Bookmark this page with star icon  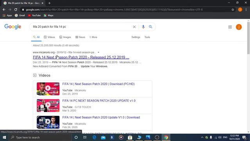pyautogui.click(x=233, y=9)
